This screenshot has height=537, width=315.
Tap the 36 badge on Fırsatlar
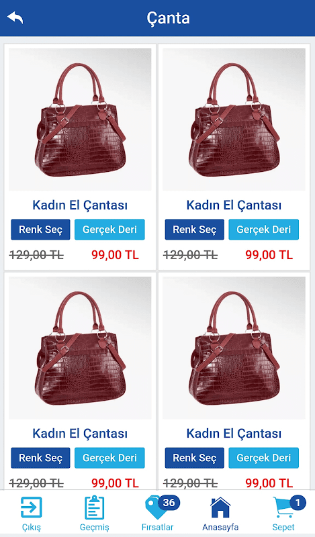pos(169,502)
